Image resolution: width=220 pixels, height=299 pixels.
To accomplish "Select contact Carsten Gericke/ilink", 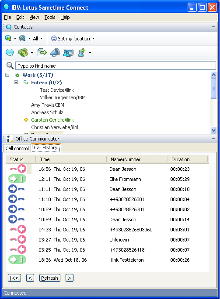I will pyautogui.click(x=52, y=120).
